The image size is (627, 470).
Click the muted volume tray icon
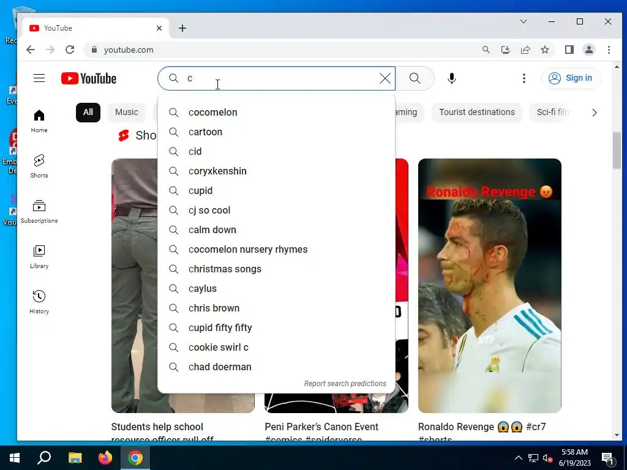point(547,458)
